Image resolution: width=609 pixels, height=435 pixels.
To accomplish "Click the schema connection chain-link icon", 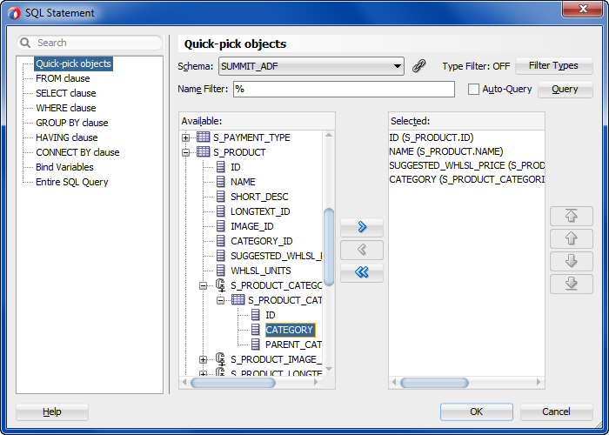I will point(418,66).
